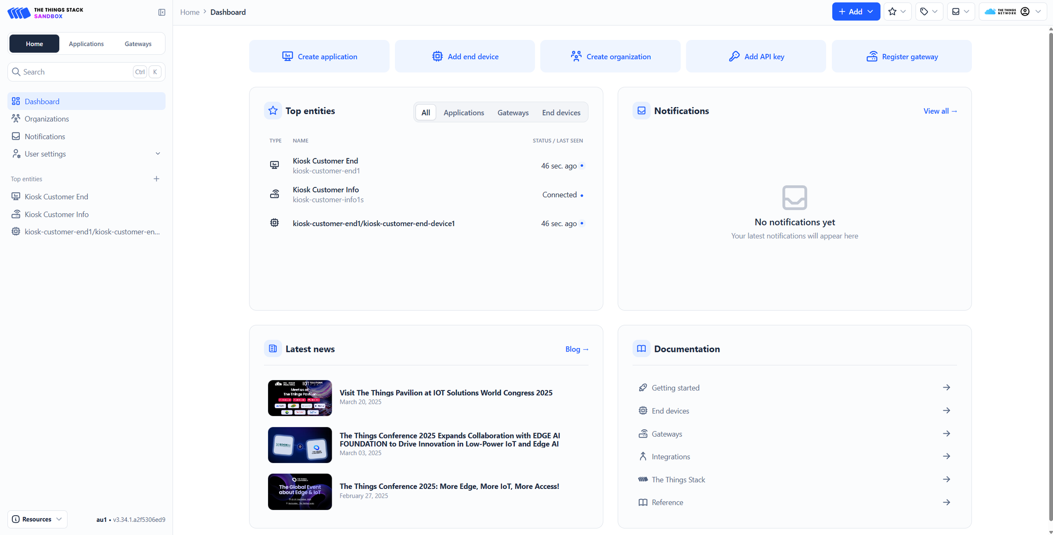The height and width of the screenshot is (535, 1053).
Task: Click arrow icon beside Reference
Action: 946,503
